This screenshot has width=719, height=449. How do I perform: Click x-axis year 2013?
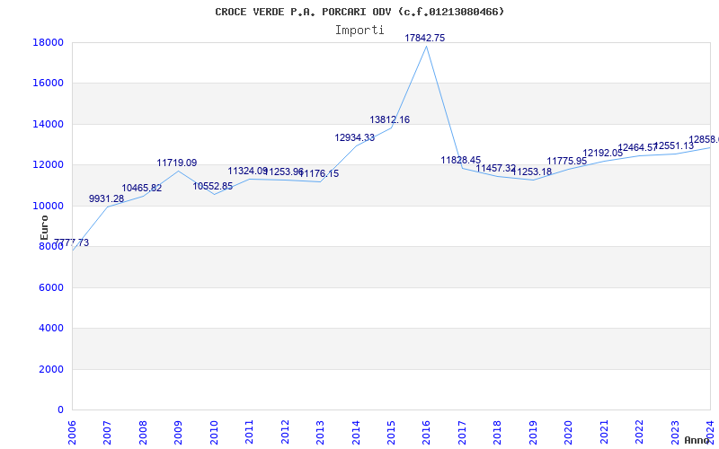tap(320, 432)
